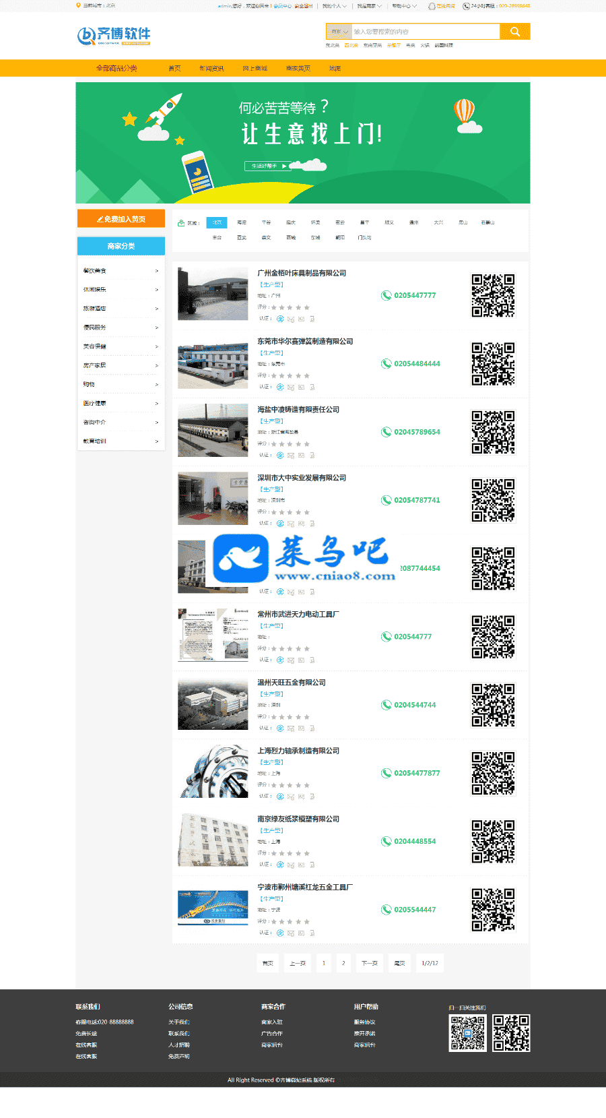Click the phone icon next to 0204544744
The image size is (606, 1118).
click(x=386, y=705)
